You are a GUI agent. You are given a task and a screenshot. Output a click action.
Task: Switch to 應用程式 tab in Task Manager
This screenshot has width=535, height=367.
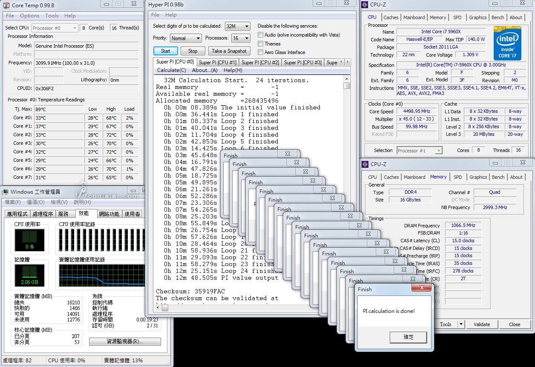pyautogui.click(x=17, y=214)
